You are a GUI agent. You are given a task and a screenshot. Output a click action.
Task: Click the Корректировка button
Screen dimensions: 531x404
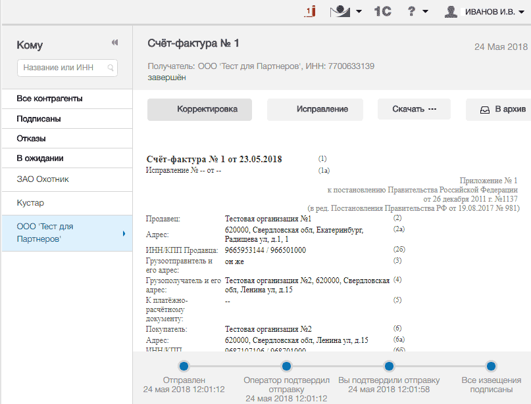(x=199, y=109)
